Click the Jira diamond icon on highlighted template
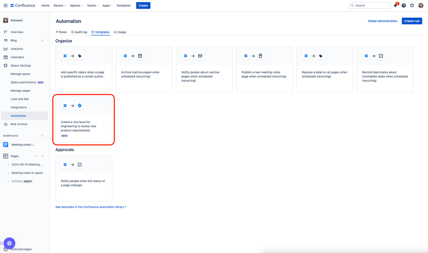 (80, 105)
